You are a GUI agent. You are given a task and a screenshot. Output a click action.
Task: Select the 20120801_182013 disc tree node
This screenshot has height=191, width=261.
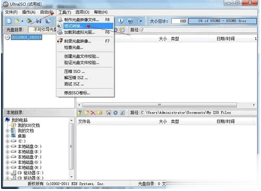[26, 37]
